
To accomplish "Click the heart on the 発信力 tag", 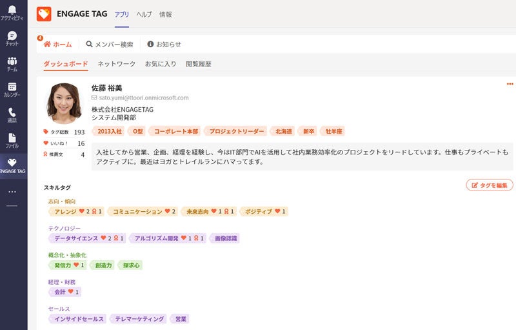I will tap(76, 265).
